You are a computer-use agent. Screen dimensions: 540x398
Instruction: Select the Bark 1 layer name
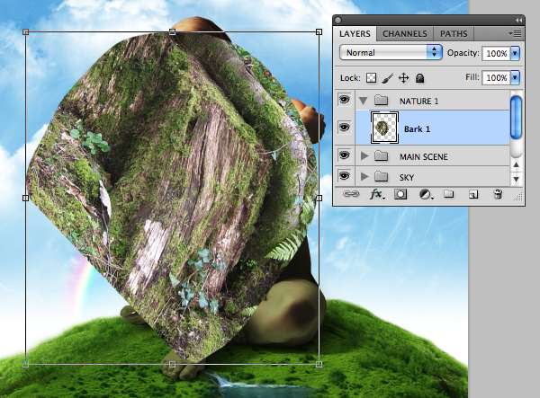pyautogui.click(x=417, y=129)
